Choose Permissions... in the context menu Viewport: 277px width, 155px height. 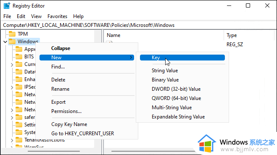pos(87,111)
